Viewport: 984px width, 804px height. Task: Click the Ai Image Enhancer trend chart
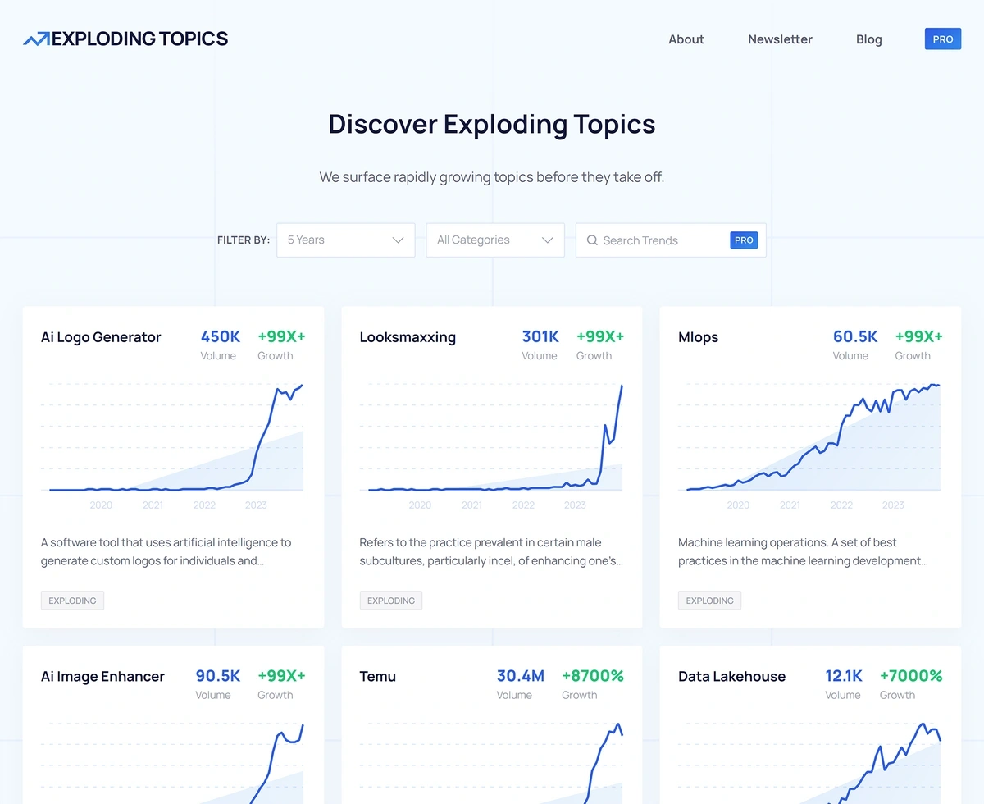[173, 761]
